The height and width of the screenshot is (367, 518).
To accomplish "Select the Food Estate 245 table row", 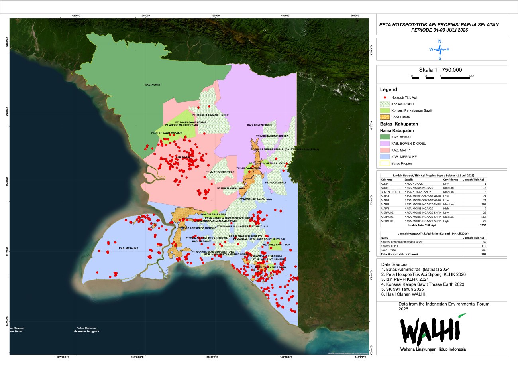I will tap(434, 250).
